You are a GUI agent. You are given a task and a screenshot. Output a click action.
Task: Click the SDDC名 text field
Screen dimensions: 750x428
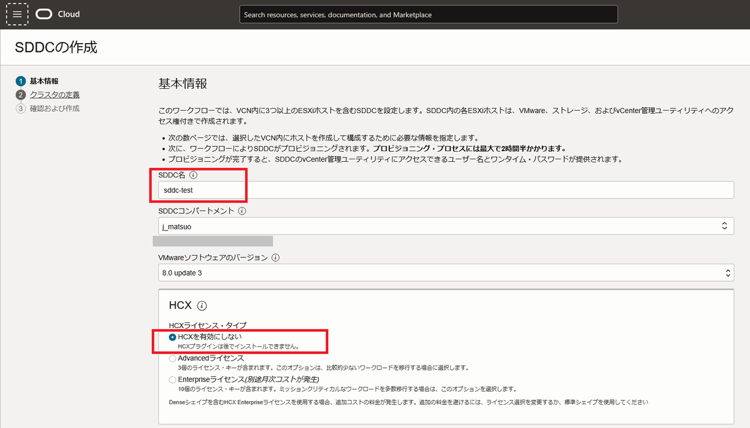coord(446,190)
